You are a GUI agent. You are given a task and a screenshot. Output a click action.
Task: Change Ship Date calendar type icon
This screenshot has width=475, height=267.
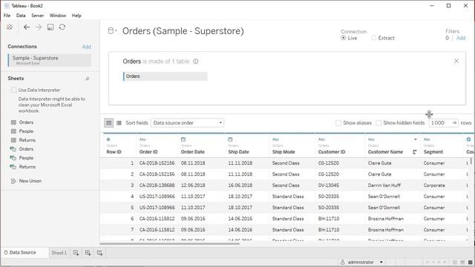click(230, 139)
